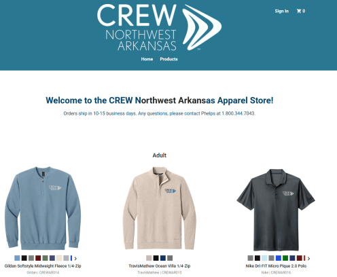Click the Nike Dri-FIT polo product image
337x277 pixels.
[x=276, y=210]
